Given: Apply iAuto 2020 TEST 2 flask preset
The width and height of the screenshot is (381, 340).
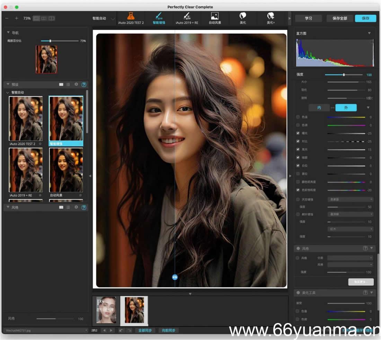Looking at the screenshot, I should tap(131, 18).
